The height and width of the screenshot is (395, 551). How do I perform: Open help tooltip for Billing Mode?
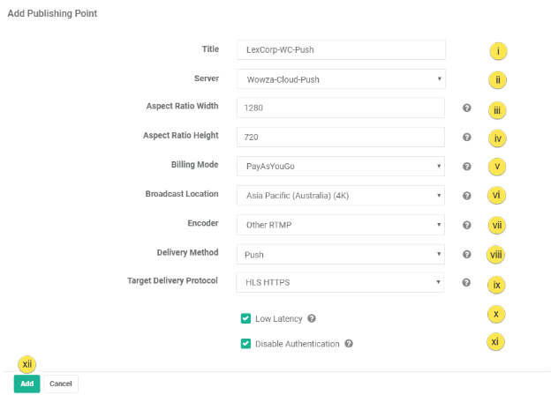click(x=466, y=166)
